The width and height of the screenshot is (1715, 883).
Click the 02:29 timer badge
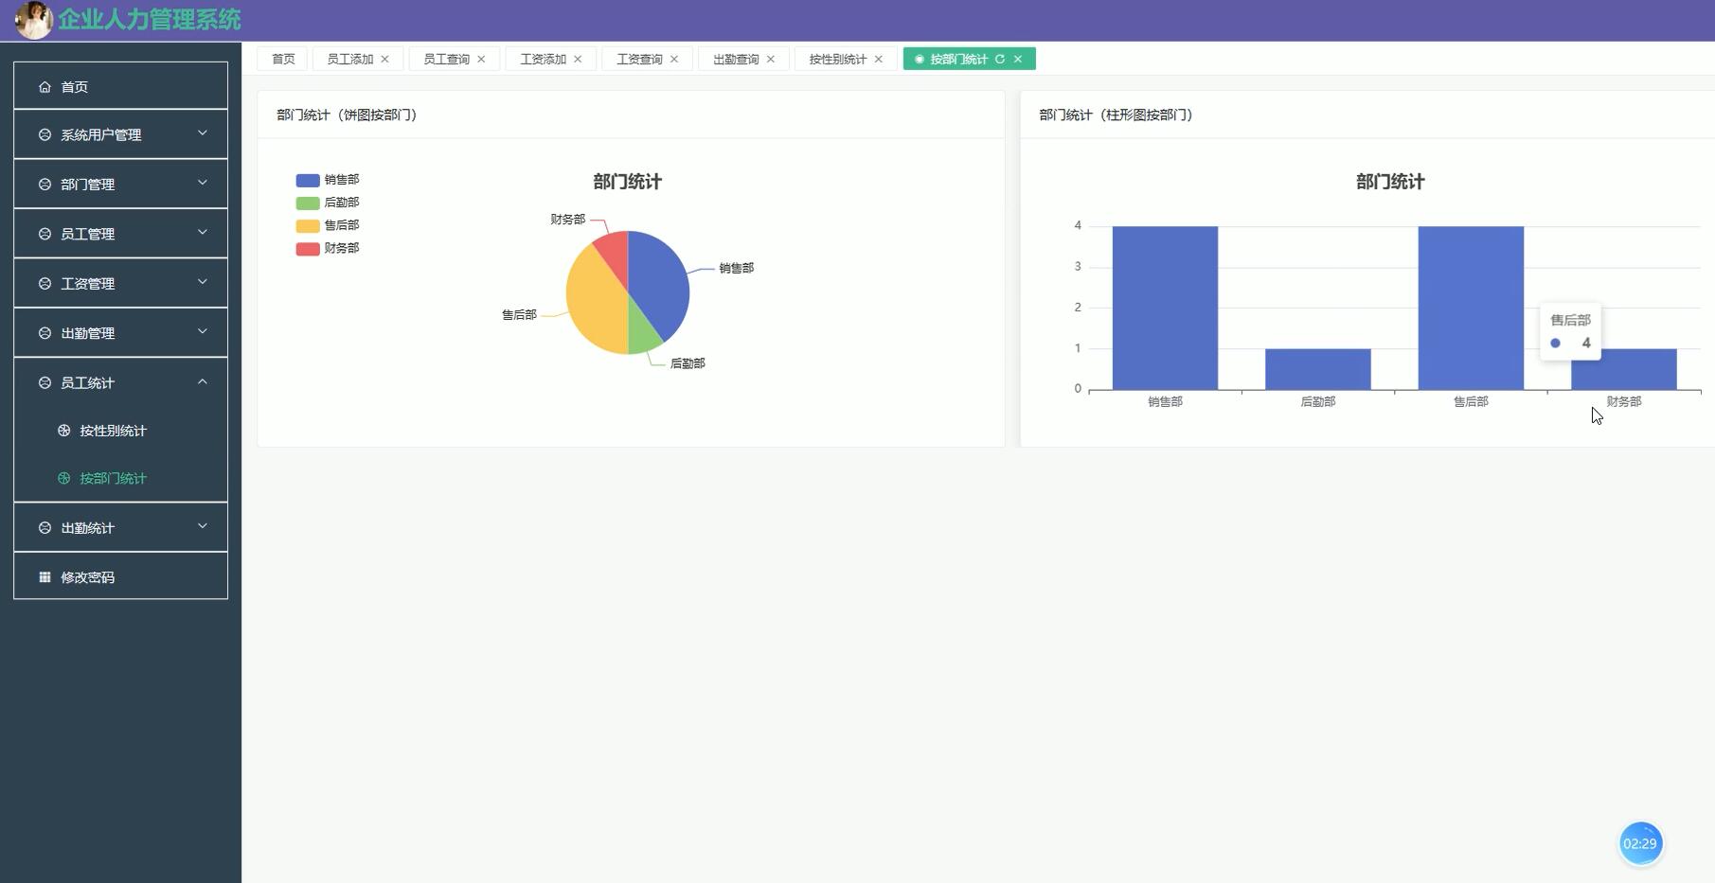1640,842
